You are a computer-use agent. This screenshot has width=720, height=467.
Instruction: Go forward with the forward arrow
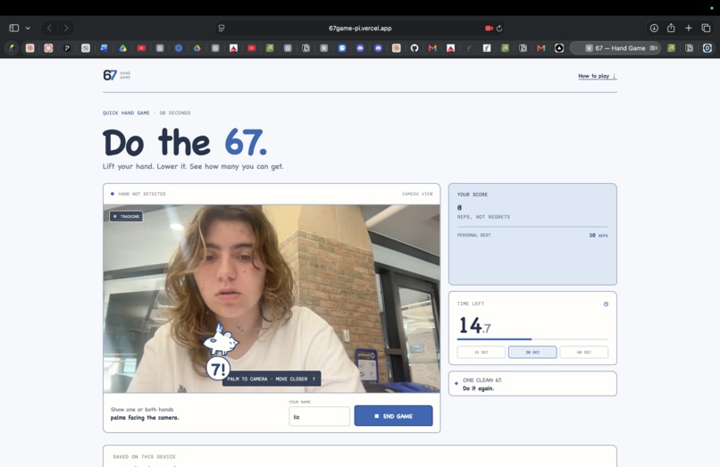(66, 28)
